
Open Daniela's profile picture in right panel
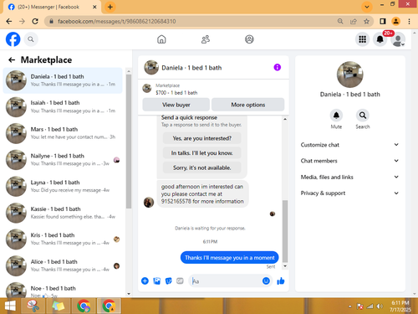[350, 75]
